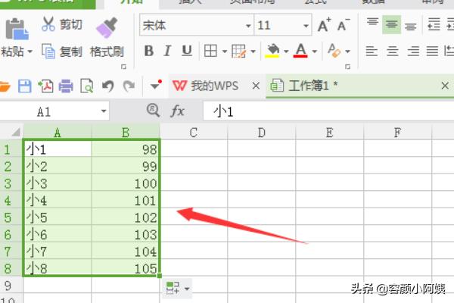
Task: Click the Paste clipboard icon
Action: tap(17, 29)
